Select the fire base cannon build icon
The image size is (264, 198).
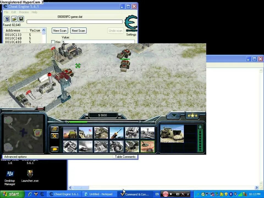tap(132, 133)
